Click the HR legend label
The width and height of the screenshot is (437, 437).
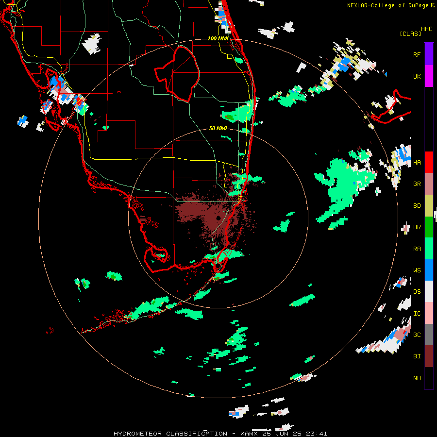tap(417, 227)
